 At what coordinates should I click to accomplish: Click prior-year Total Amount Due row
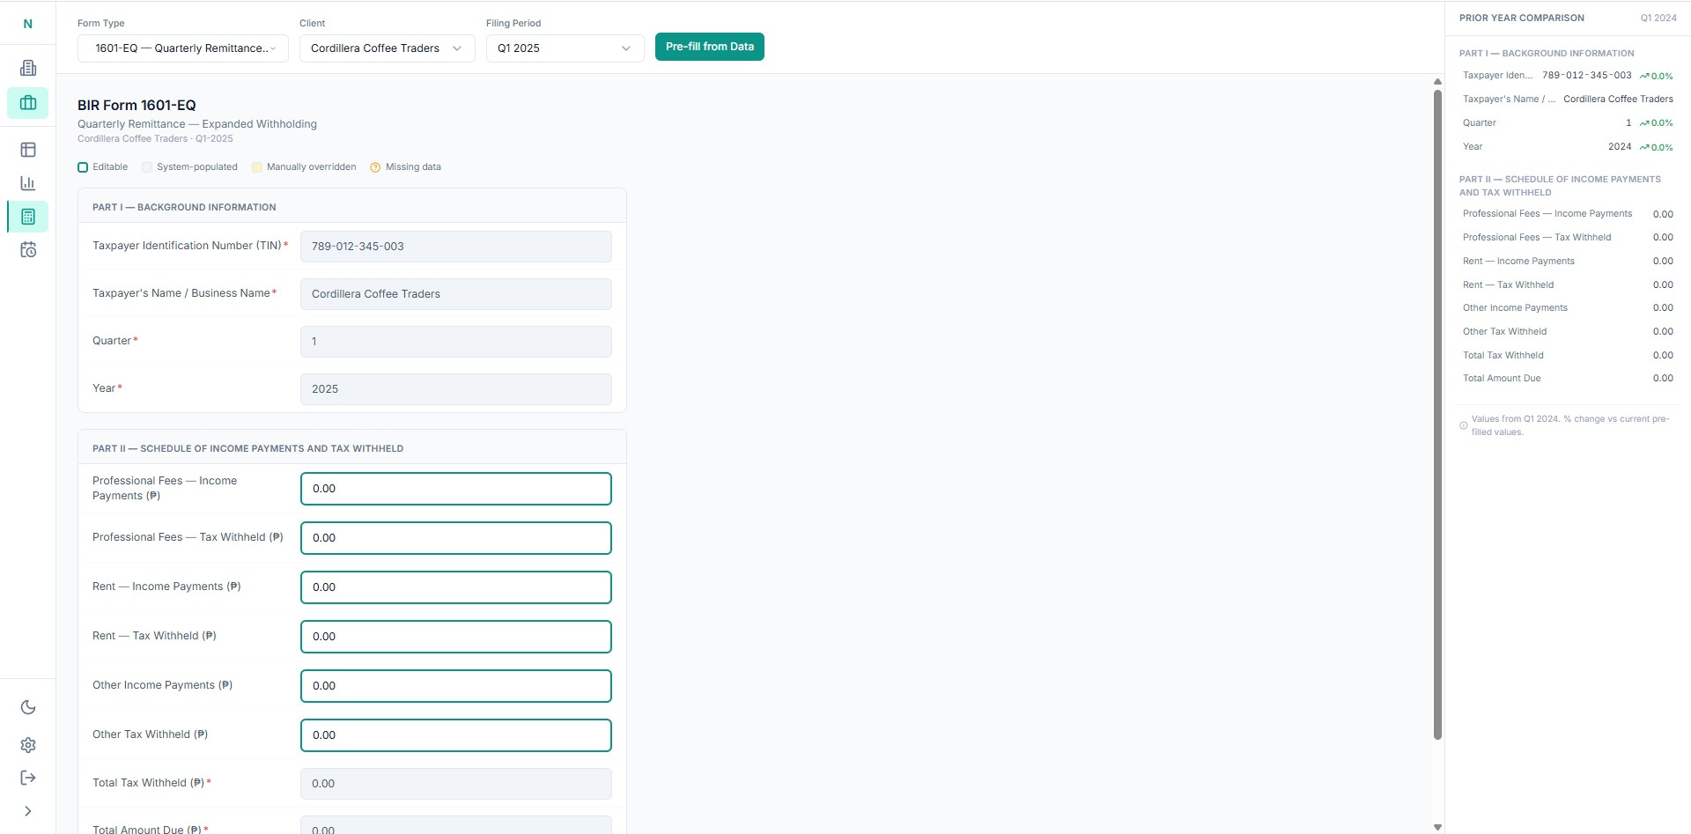pyautogui.click(x=1569, y=379)
